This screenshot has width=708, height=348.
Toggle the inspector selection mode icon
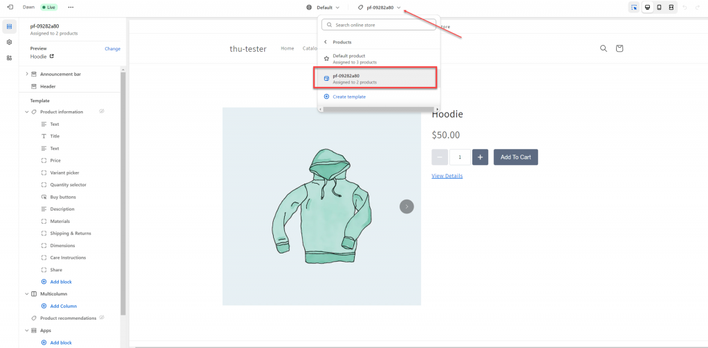pos(633,7)
